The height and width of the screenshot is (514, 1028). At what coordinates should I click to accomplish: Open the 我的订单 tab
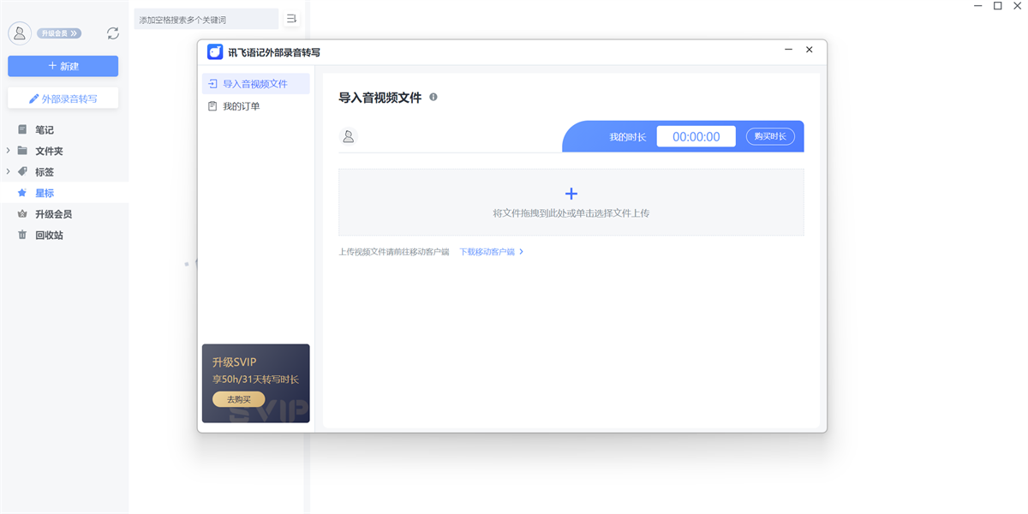241,106
